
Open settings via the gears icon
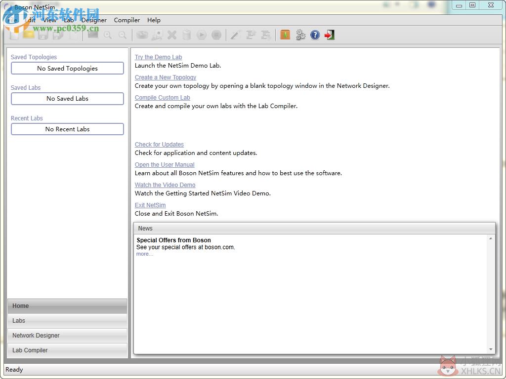(x=300, y=35)
